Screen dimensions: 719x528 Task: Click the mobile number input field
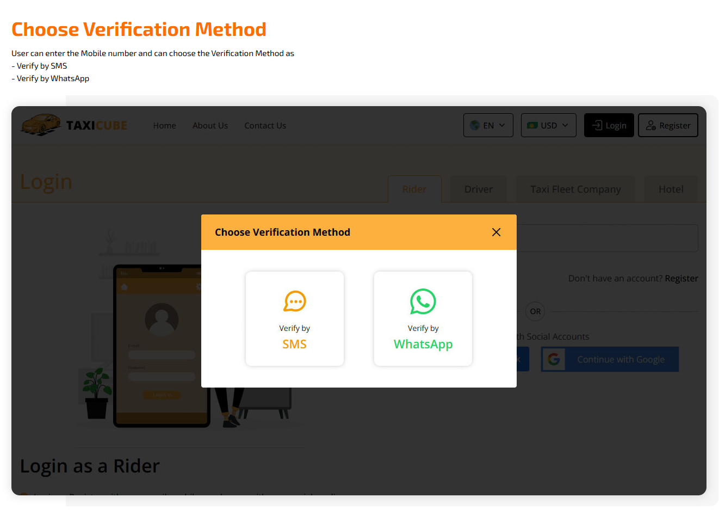click(607, 238)
